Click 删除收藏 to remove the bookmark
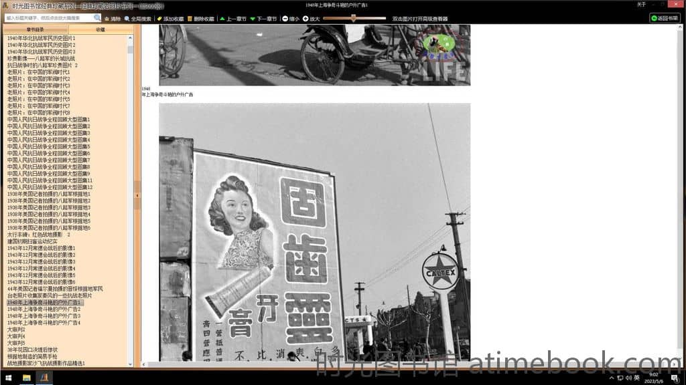Screen dimensions: 686x385 [200, 19]
